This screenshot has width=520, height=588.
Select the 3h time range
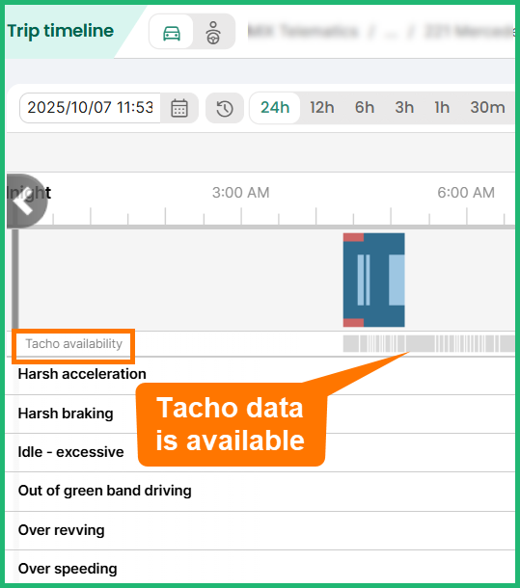click(404, 108)
